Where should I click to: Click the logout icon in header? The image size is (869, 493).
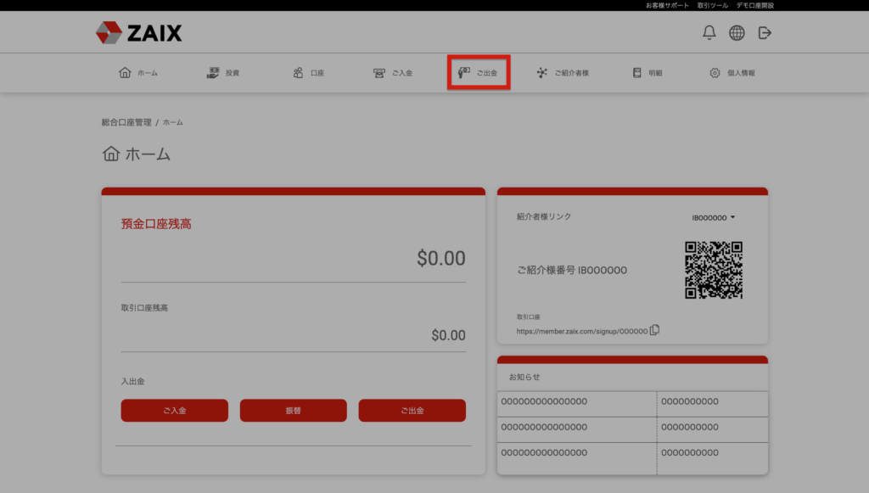[x=765, y=33]
